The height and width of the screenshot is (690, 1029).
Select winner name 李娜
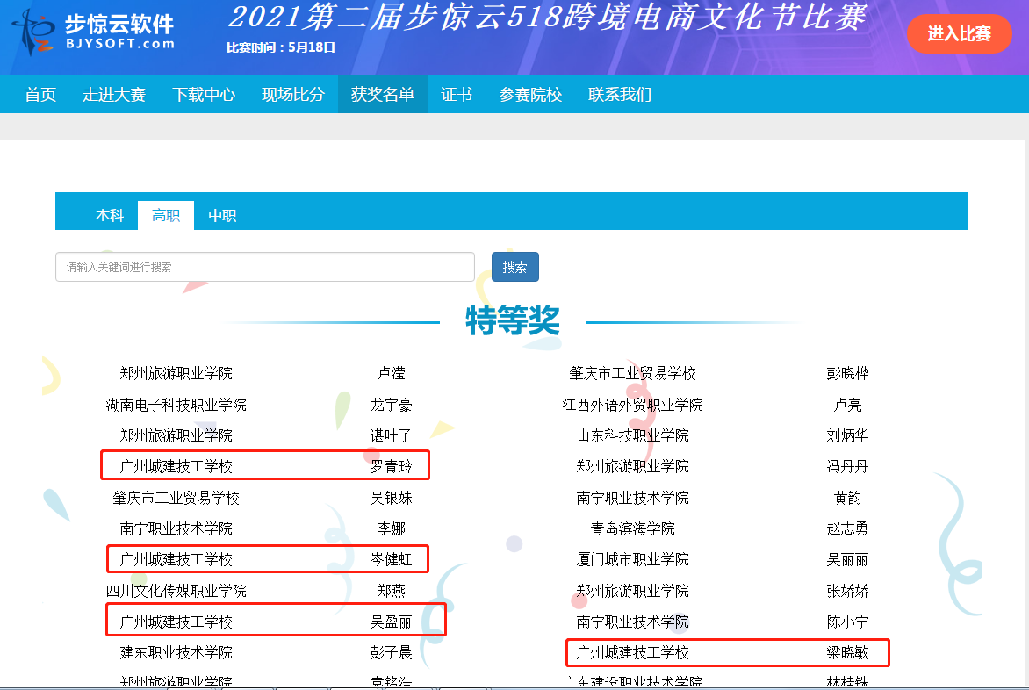click(391, 528)
